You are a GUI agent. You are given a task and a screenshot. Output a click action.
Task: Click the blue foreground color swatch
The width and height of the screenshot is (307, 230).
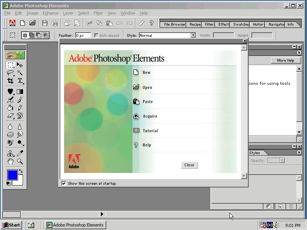tap(13, 175)
